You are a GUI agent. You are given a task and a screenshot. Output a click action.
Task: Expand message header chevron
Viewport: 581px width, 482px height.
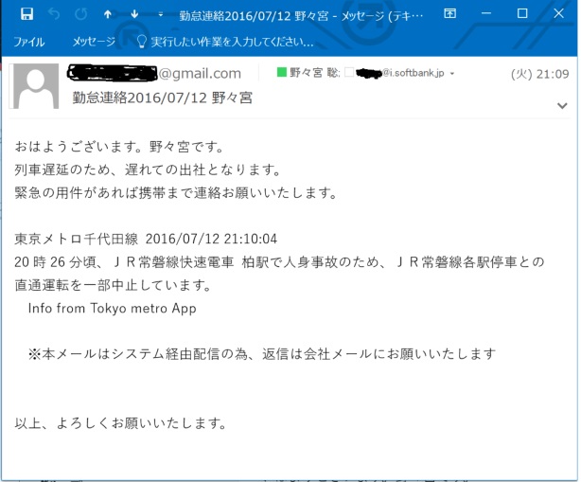pos(562,106)
